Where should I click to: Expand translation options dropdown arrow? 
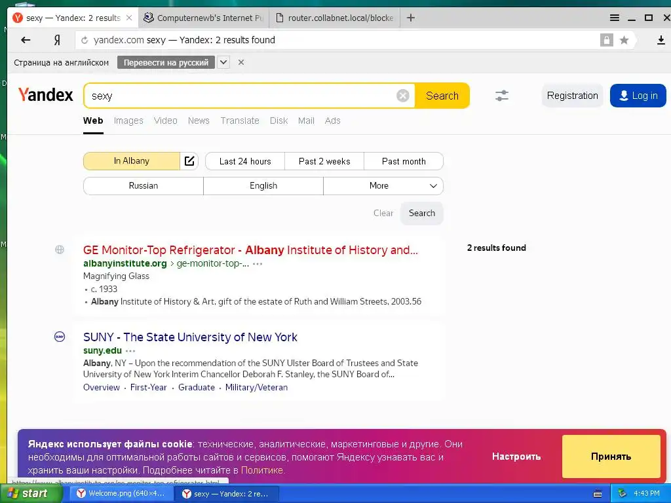coord(223,62)
